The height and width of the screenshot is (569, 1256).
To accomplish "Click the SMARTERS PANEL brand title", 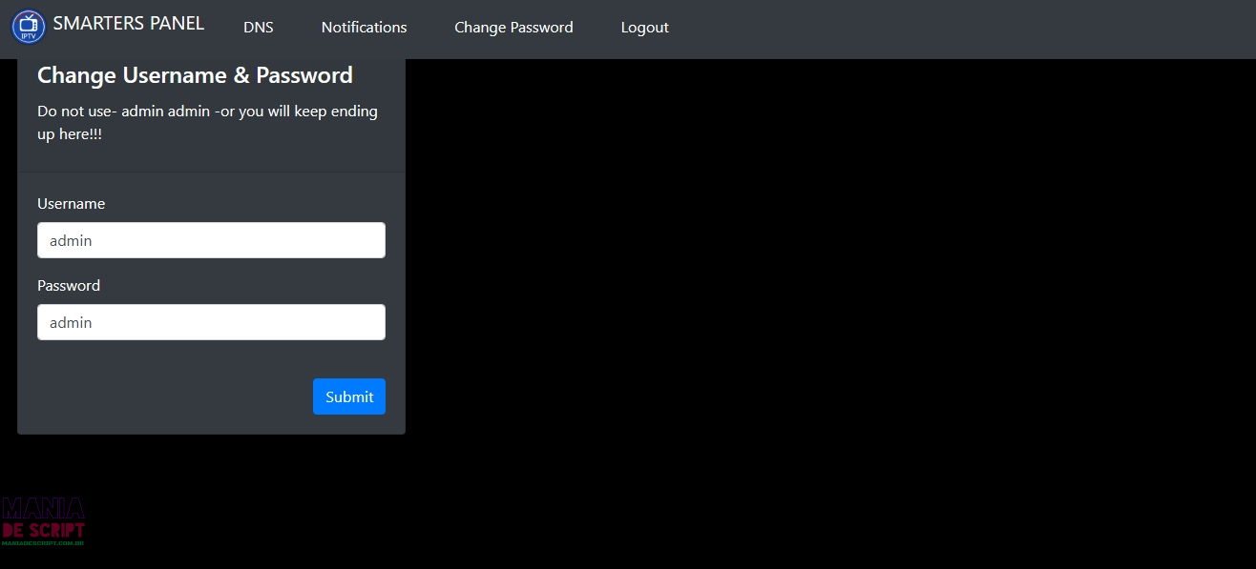I will click(x=129, y=24).
